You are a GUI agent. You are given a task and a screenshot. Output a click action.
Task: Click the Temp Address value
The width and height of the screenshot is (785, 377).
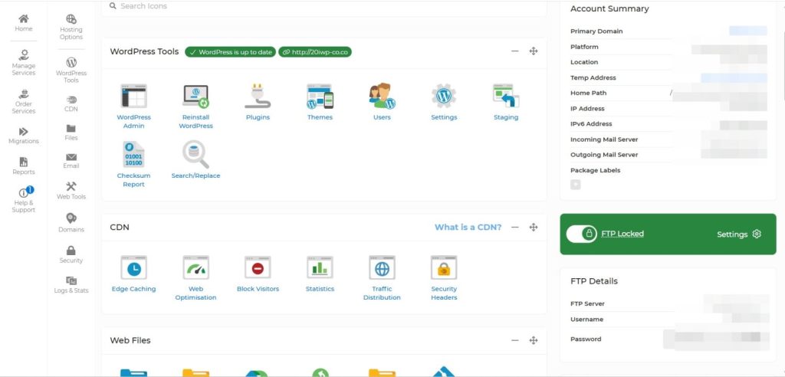point(734,77)
